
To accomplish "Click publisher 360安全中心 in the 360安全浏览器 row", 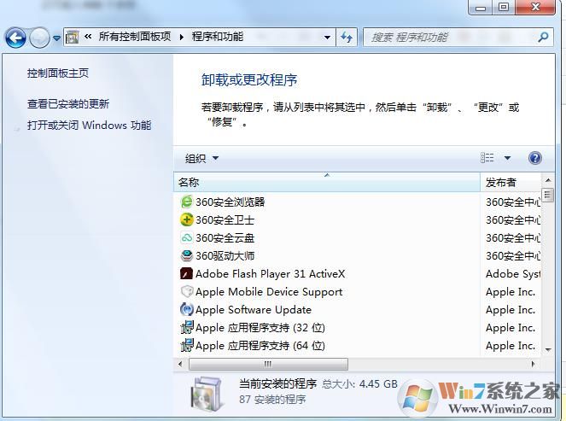I will [x=513, y=202].
